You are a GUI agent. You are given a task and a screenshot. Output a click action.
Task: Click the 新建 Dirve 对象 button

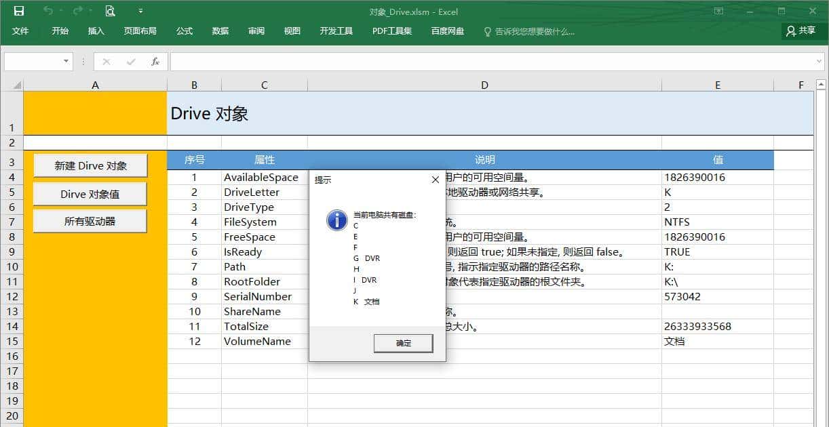[90, 165]
